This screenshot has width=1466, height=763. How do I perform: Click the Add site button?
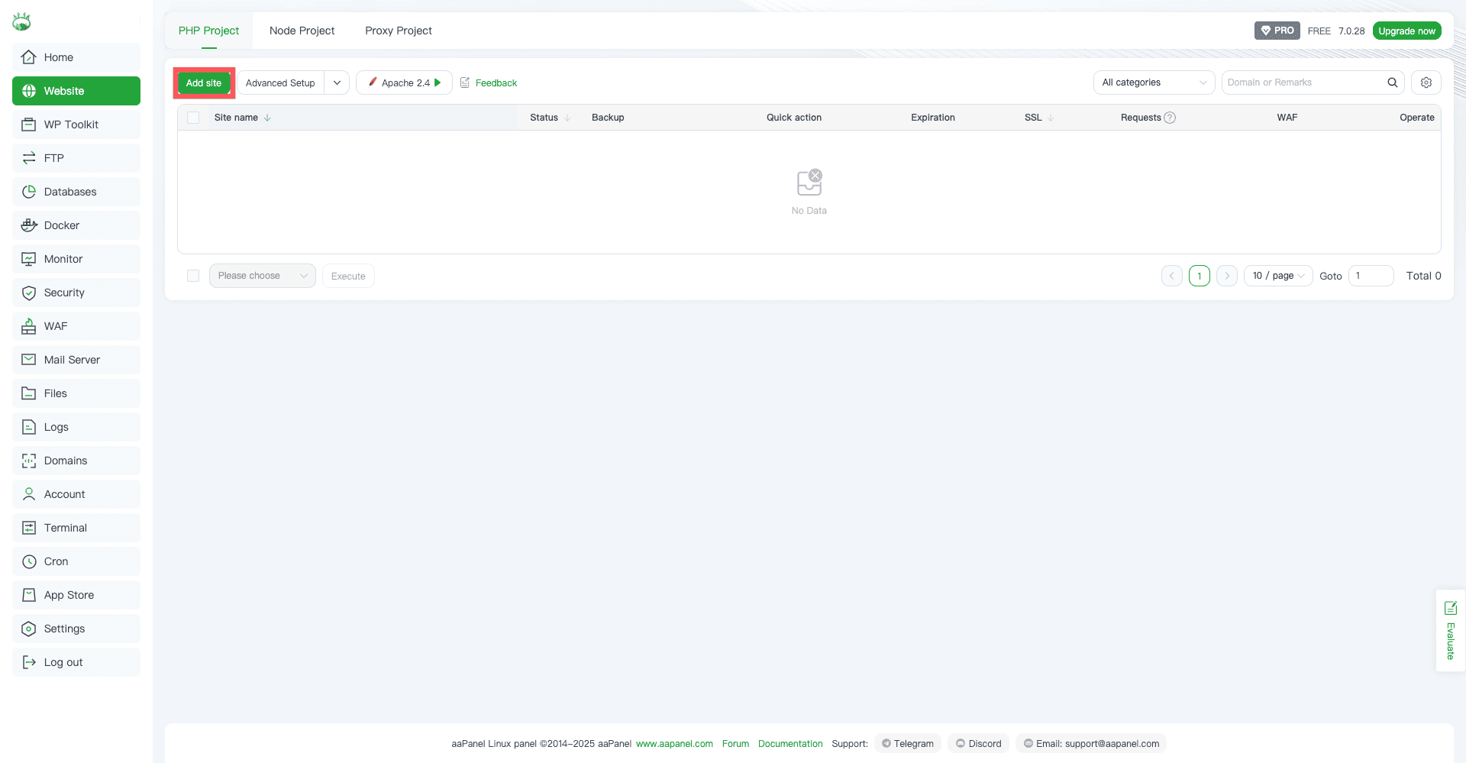click(204, 82)
